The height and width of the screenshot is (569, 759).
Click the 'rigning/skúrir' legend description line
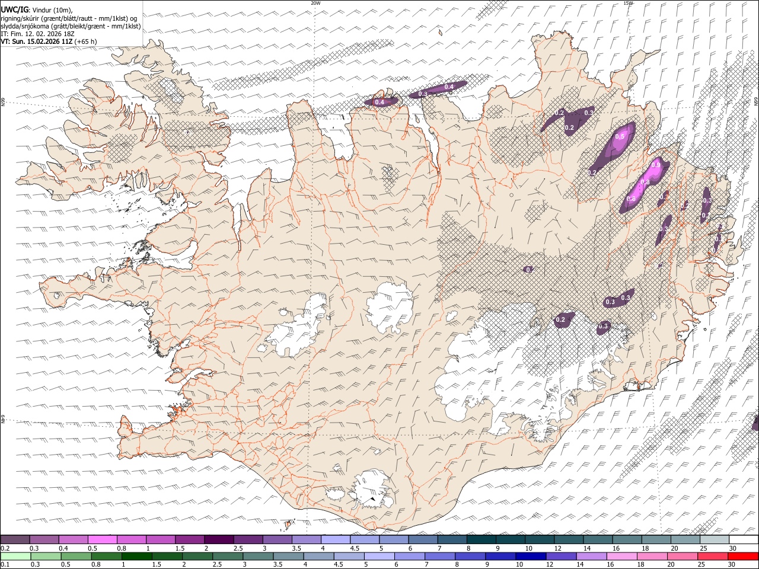point(69,18)
